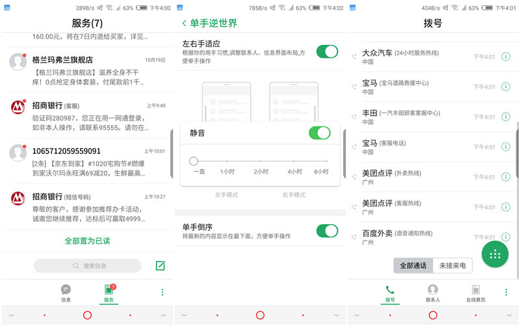Open 招商银行 (客服) verification message avatar
The image size is (520, 326).
click(x=18, y=107)
